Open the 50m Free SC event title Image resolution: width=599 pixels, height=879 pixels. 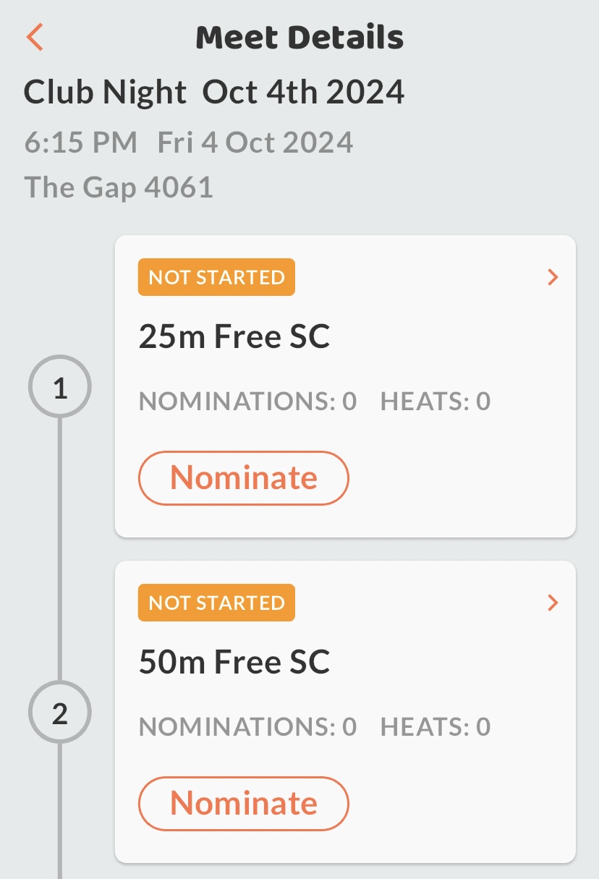click(234, 662)
